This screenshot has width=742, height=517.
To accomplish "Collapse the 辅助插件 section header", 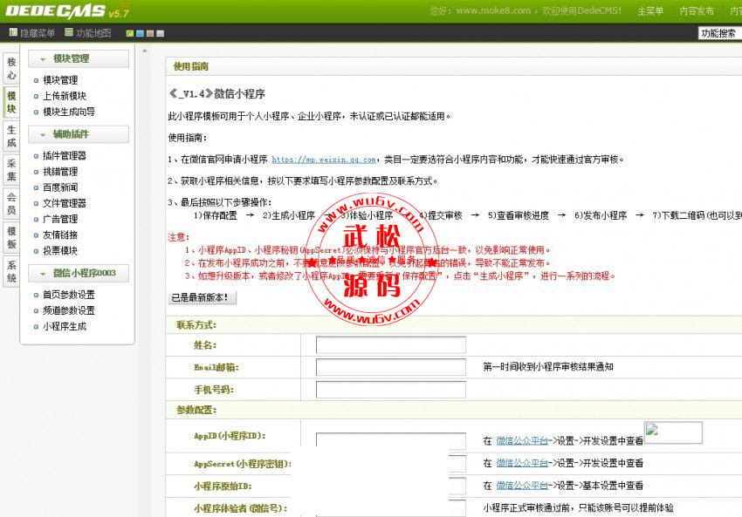I will 79,134.
